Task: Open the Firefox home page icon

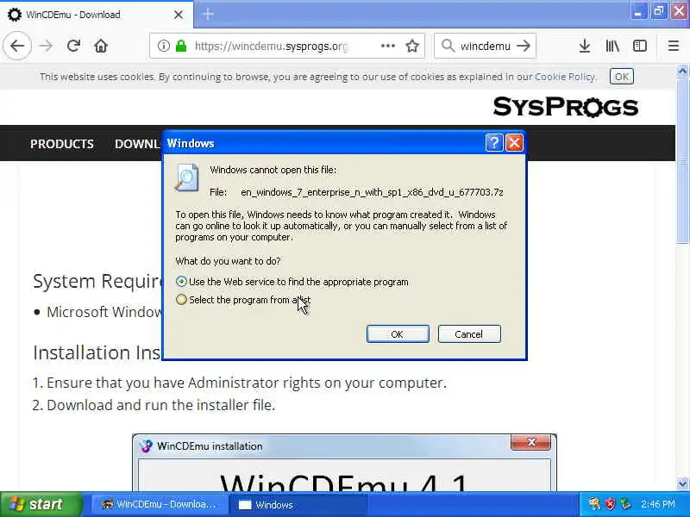Action: point(101,46)
